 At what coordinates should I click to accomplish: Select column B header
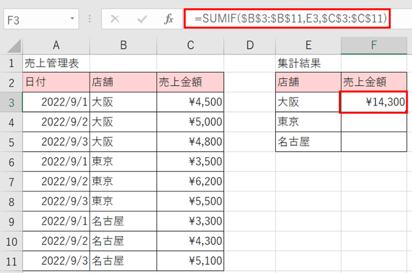click(123, 45)
